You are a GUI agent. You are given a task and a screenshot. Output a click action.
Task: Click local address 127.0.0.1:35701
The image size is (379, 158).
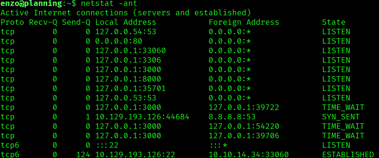(130, 89)
